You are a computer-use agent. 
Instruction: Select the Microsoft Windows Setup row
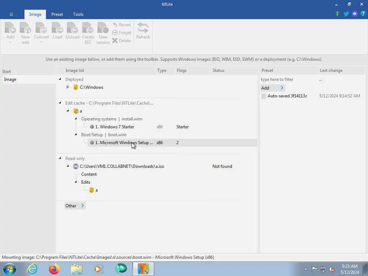[172, 142]
